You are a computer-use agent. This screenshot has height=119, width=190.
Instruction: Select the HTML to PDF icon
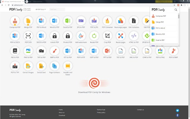point(134,36)
